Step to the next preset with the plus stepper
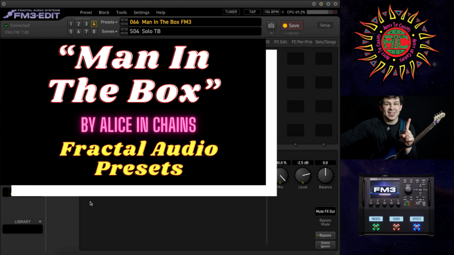Viewport: 454px width, 255px height. [x=124, y=20]
